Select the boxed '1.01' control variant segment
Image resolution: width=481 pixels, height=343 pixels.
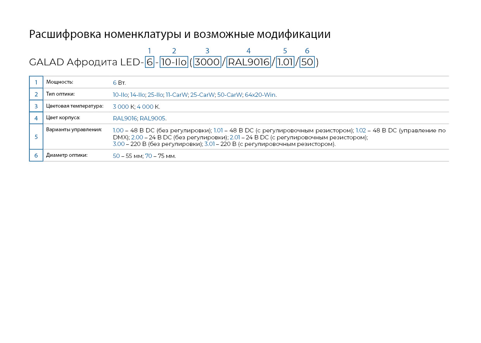(x=285, y=62)
